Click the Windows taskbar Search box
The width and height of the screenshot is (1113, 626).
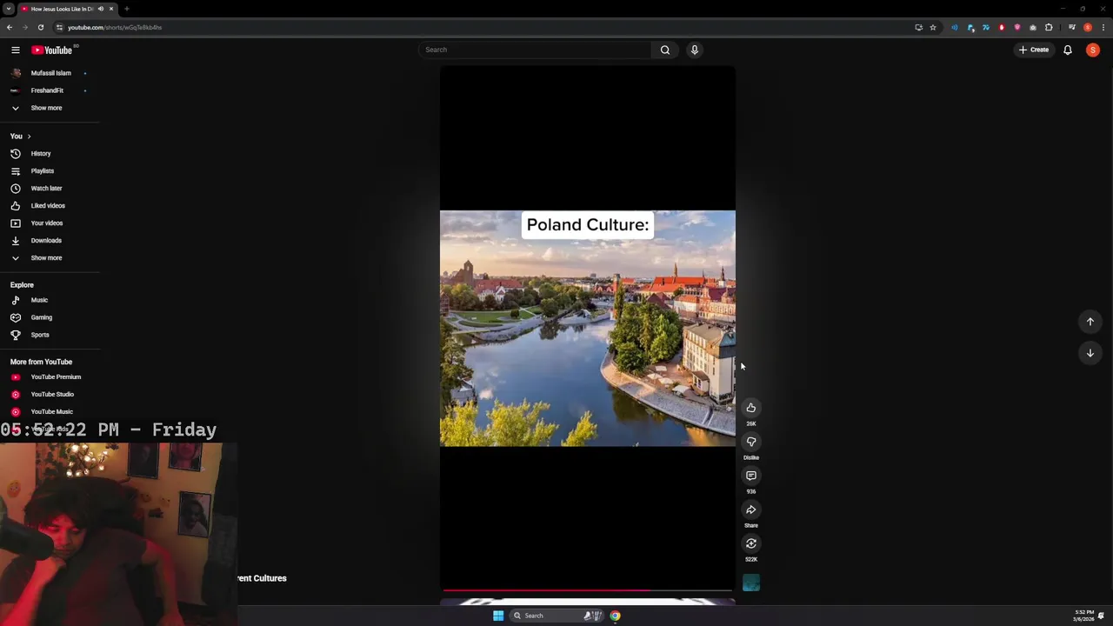click(x=556, y=616)
